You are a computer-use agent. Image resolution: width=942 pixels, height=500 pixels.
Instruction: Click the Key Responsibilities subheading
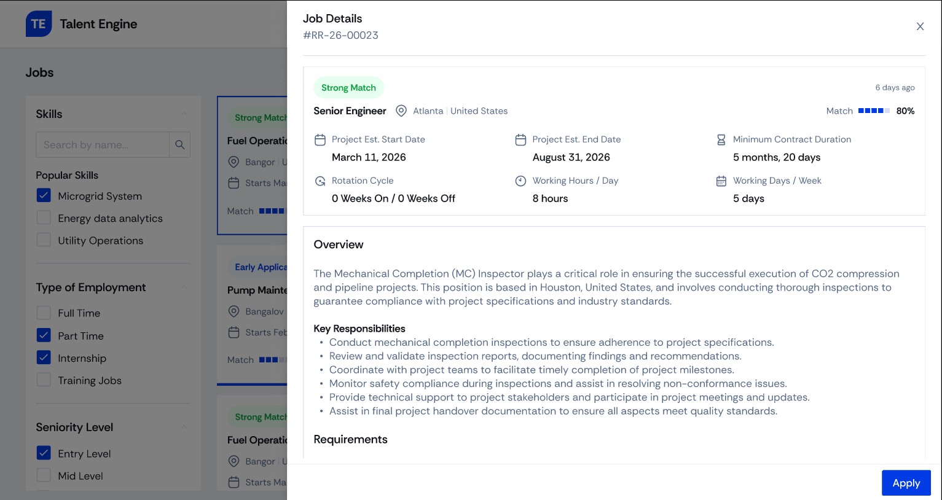(x=359, y=329)
